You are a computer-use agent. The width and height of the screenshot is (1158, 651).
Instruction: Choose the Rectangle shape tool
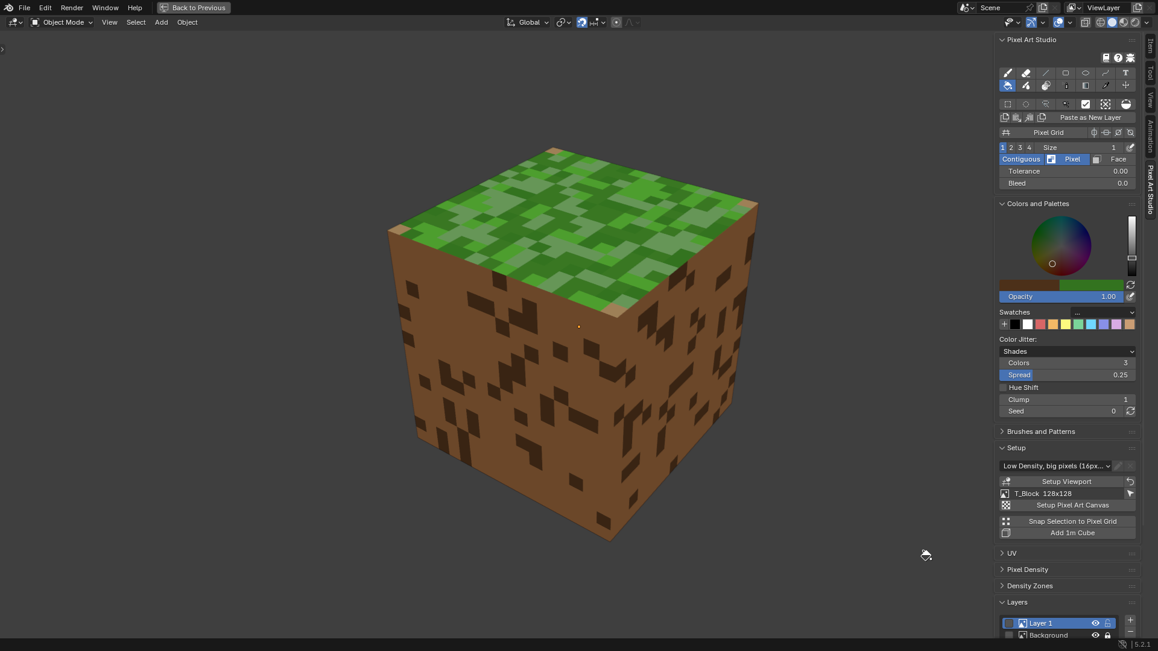coord(1066,73)
